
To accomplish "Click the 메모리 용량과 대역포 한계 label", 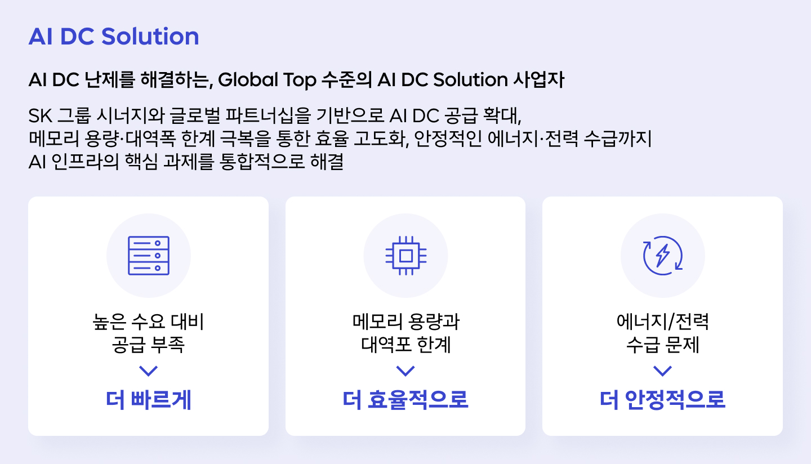I will (405, 333).
